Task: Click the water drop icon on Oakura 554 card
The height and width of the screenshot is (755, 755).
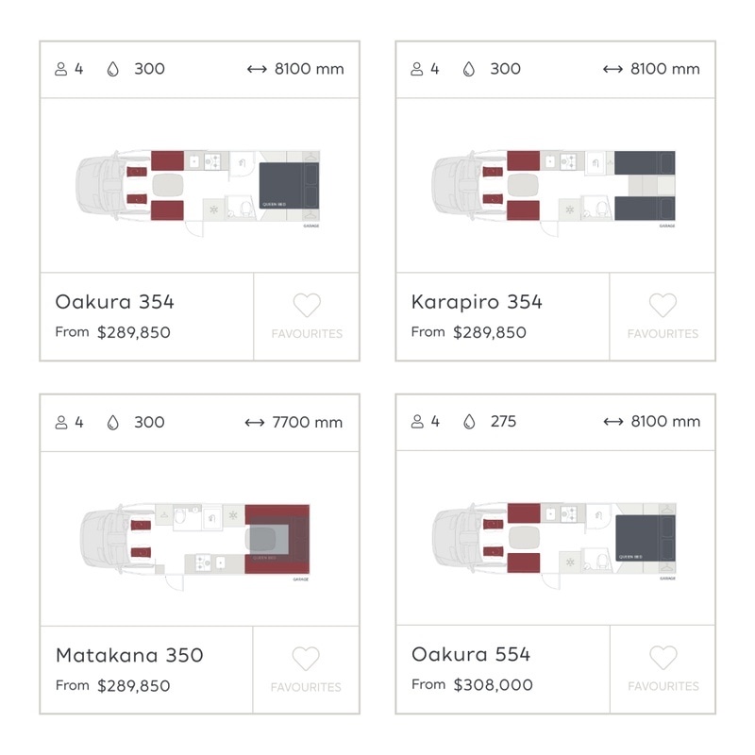Action: tap(469, 421)
